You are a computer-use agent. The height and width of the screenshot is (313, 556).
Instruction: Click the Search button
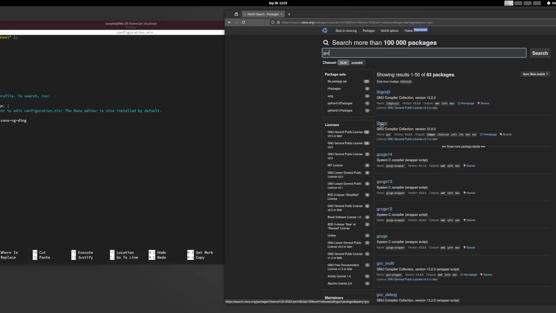[x=540, y=53]
